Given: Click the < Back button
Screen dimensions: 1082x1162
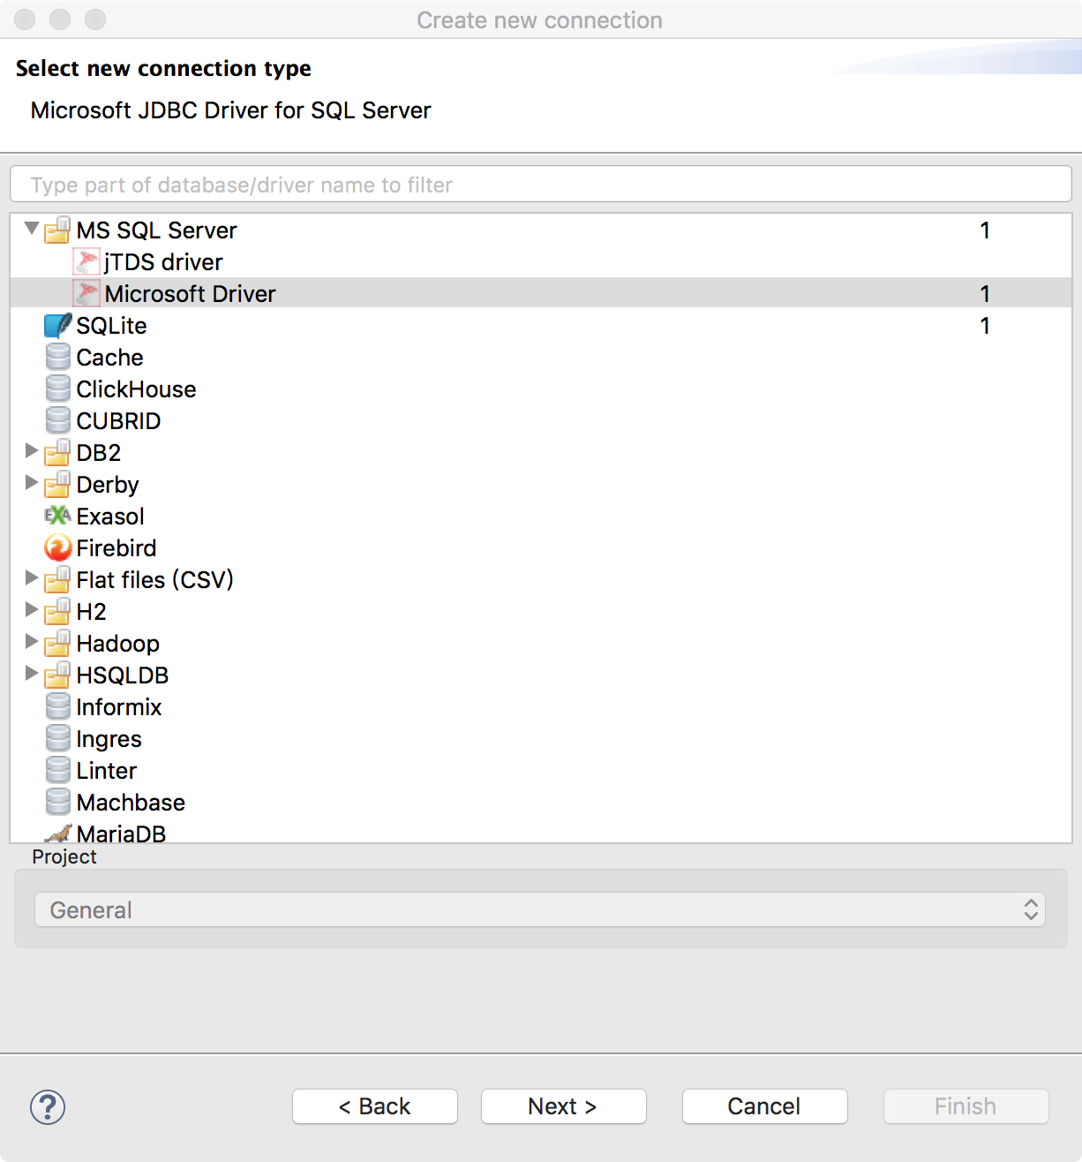Looking at the screenshot, I should click(375, 1106).
